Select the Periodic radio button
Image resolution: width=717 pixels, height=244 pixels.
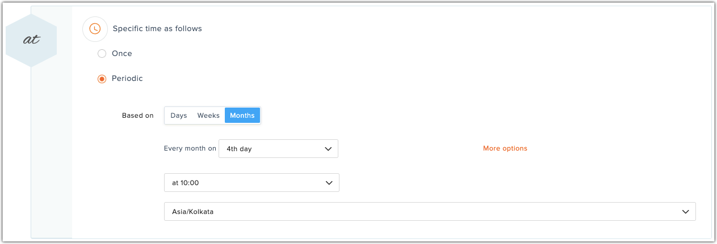point(102,79)
